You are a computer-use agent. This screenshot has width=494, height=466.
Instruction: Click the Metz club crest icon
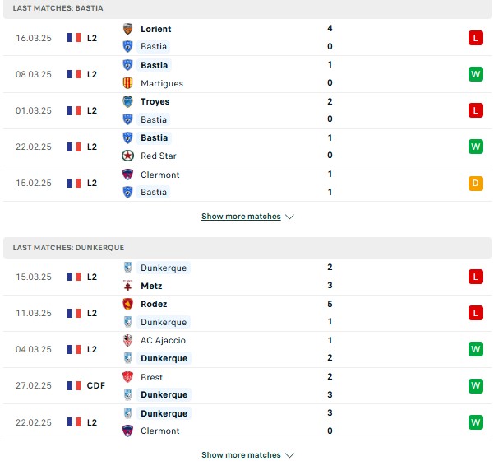coord(127,286)
